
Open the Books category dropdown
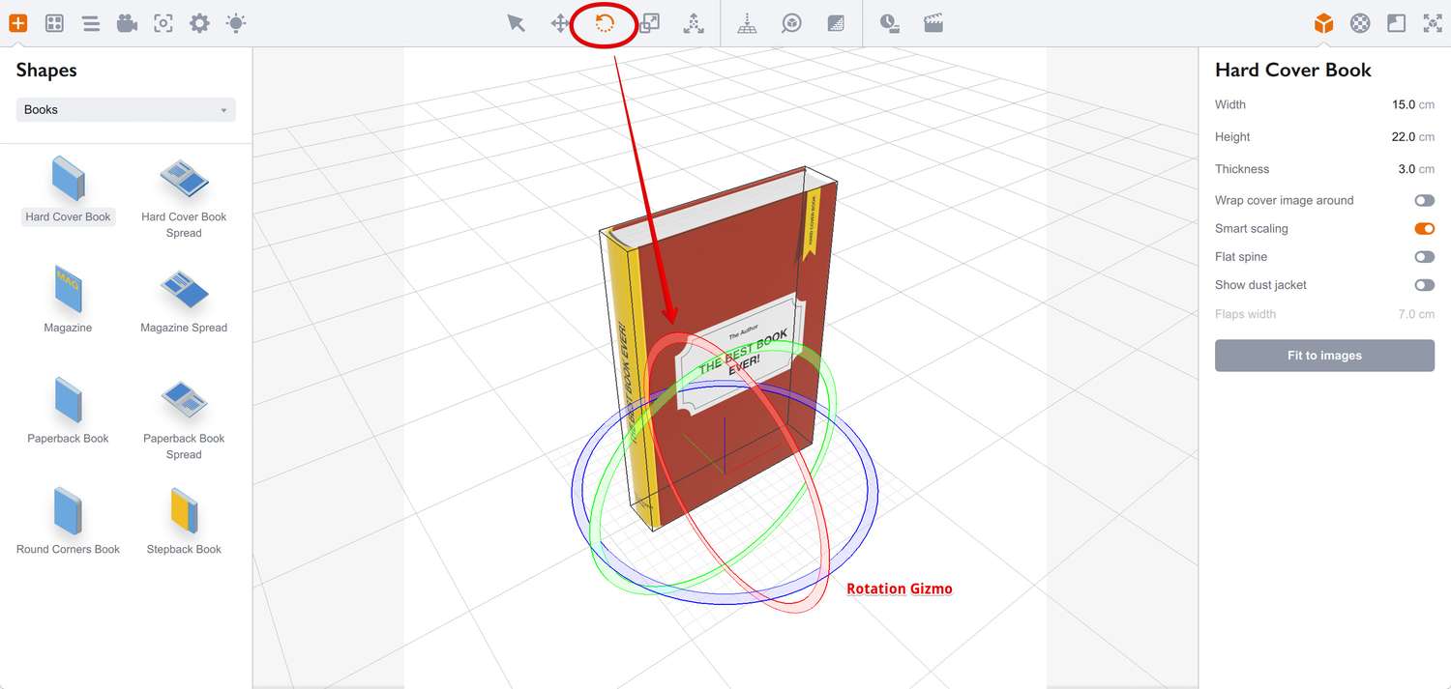click(126, 110)
